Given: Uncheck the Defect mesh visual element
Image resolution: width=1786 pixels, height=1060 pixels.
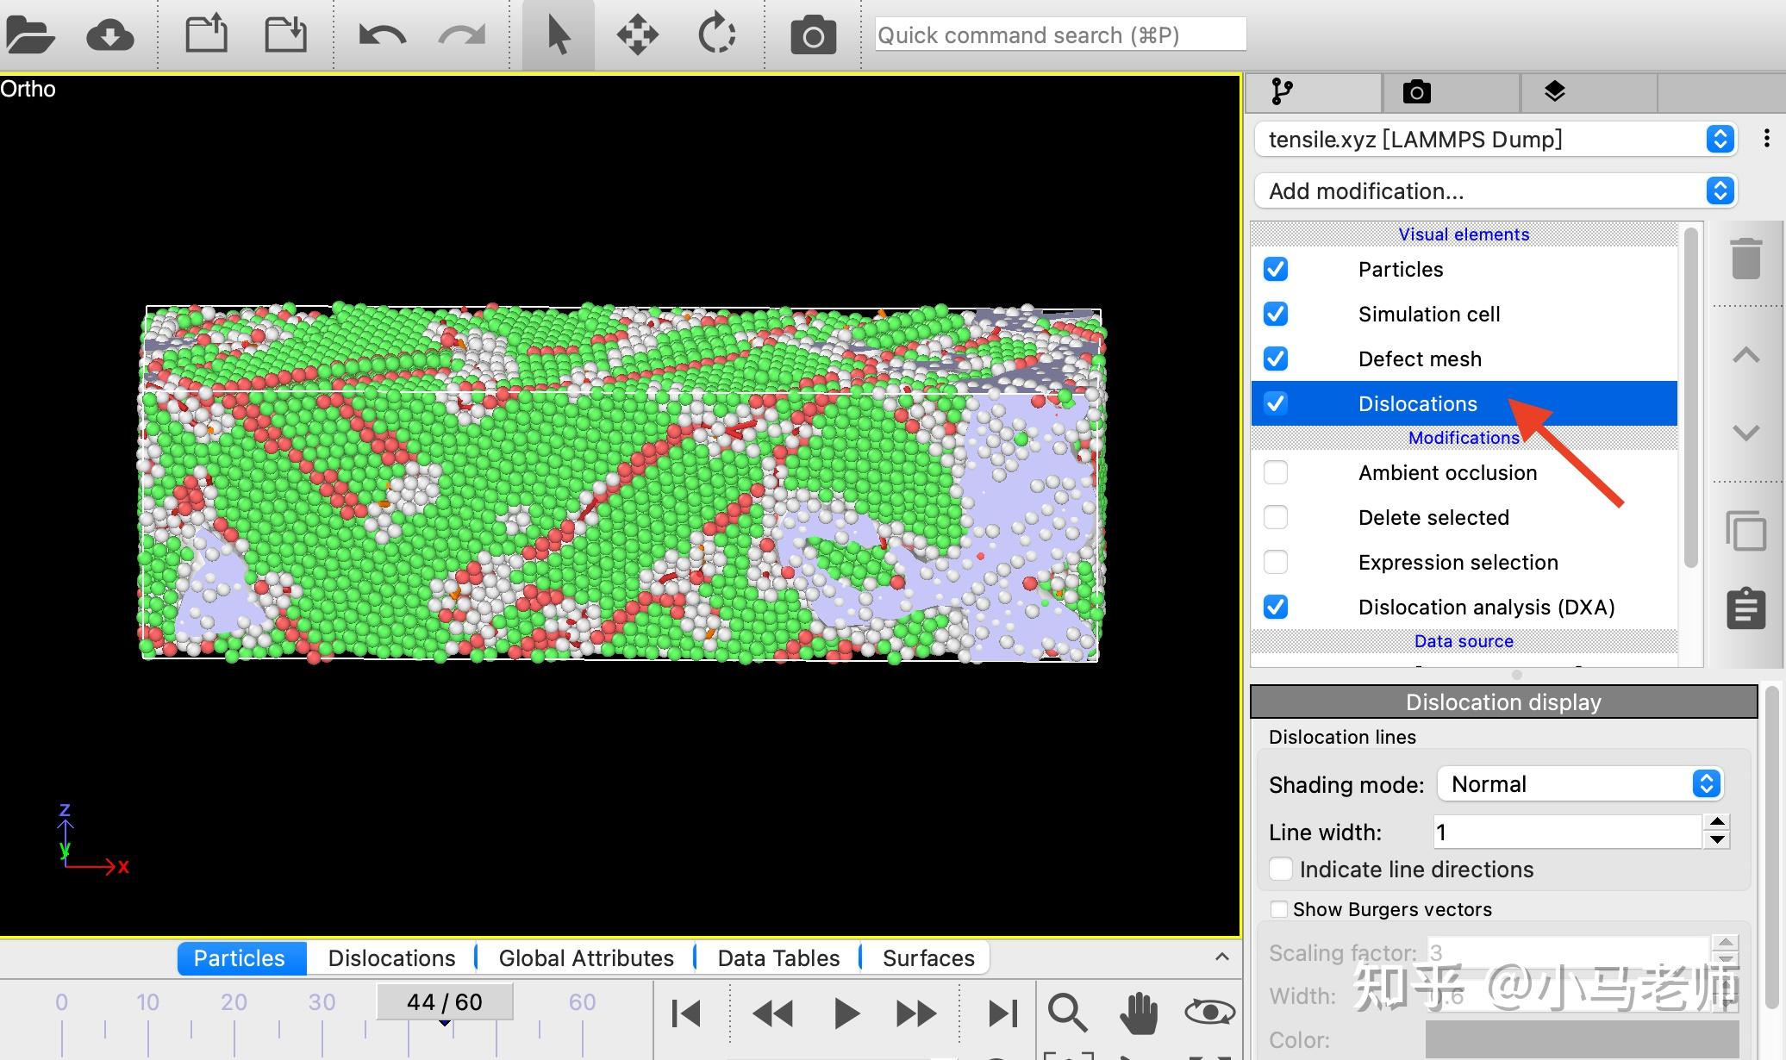Looking at the screenshot, I should coord(1276,359).
